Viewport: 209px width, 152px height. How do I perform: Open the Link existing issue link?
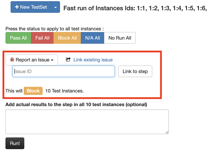pyautogui.click(x=93, y=60)
